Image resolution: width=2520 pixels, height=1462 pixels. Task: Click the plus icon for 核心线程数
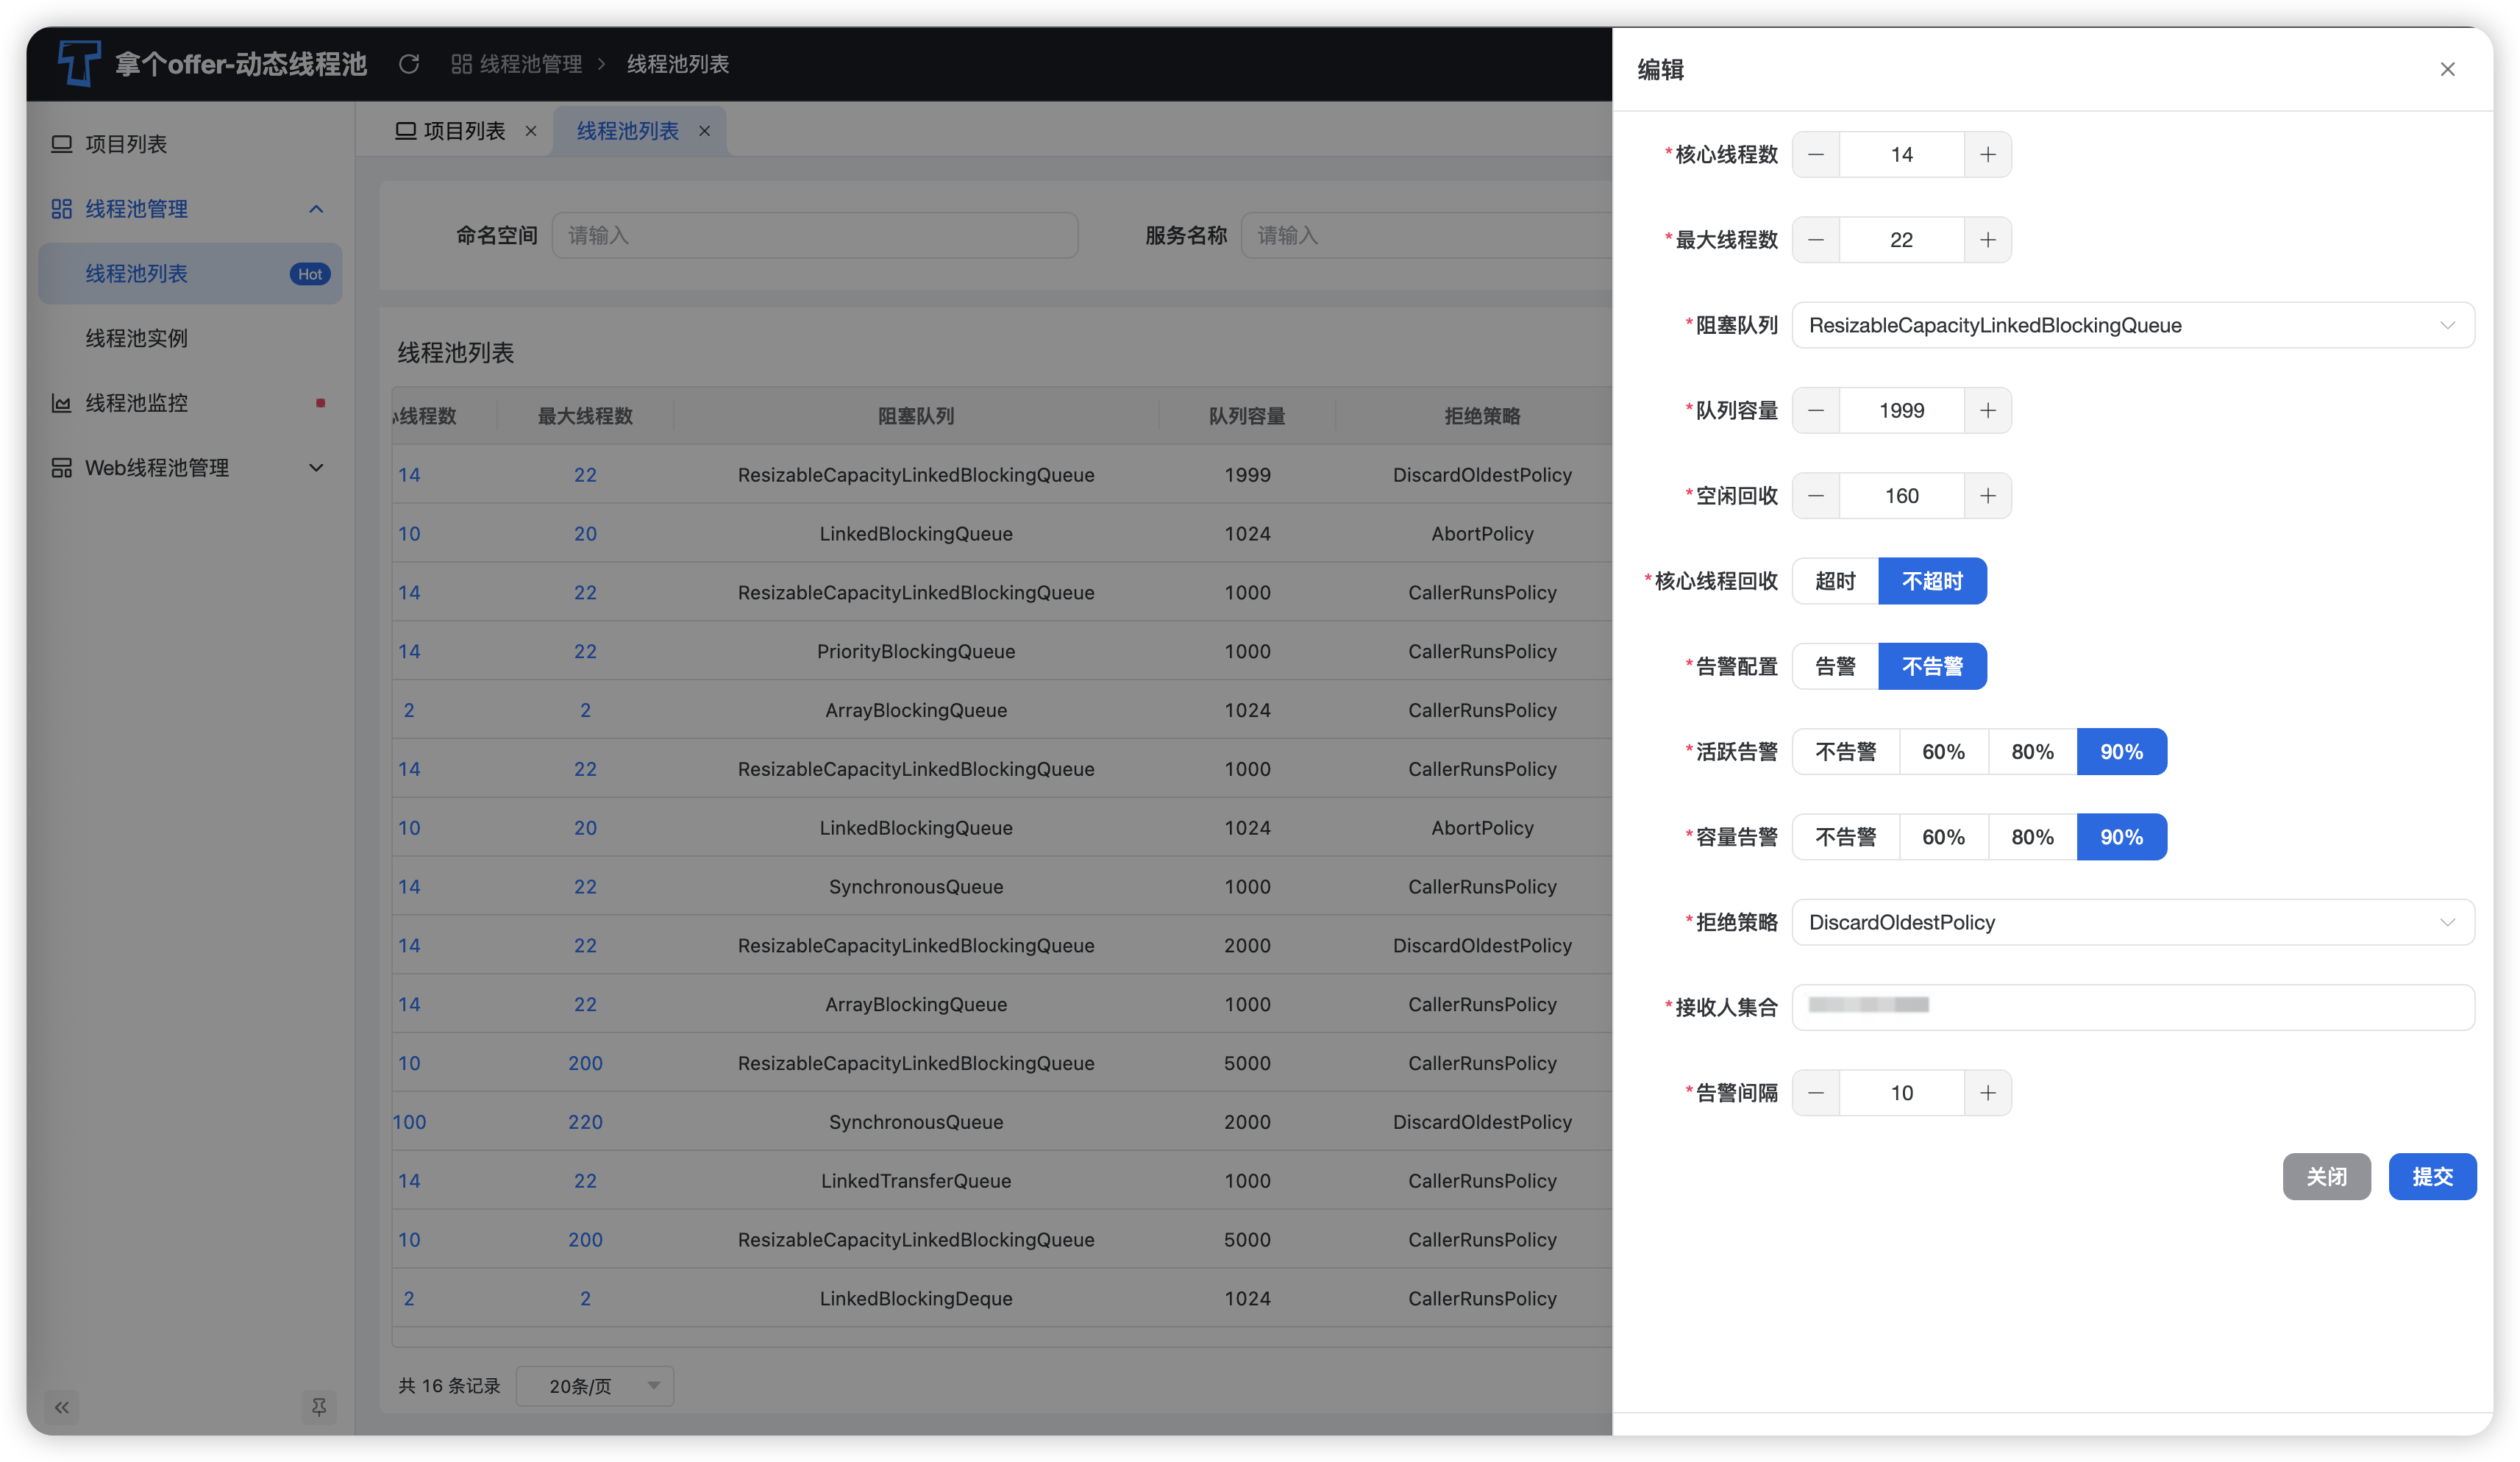(x=1987, y=155)
